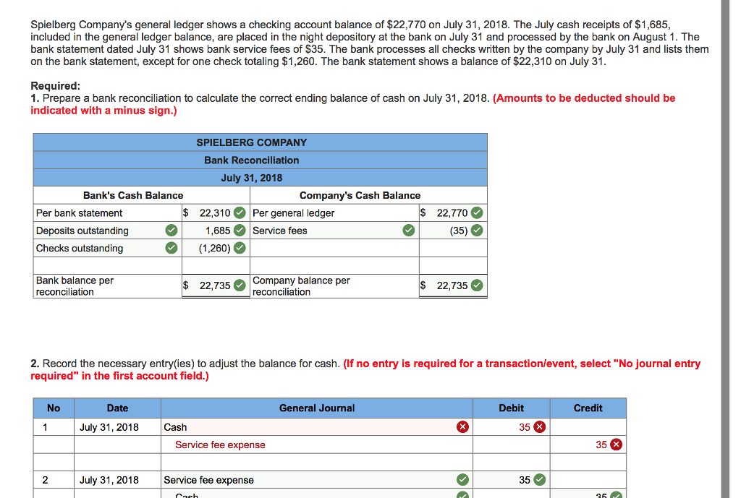Click the red X on the Cash journal line
This screenshot has width=741, height=498.
tap(463, 426)
